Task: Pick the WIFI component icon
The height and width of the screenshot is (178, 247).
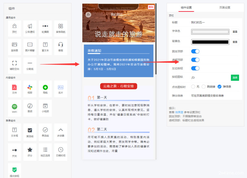Action: pyautogui.click(x=14, y=107)
